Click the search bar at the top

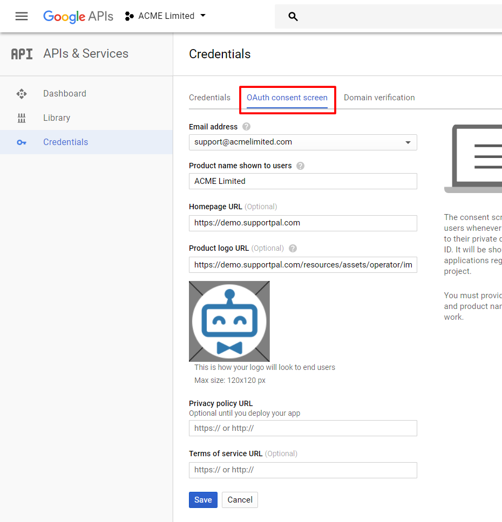388,16
